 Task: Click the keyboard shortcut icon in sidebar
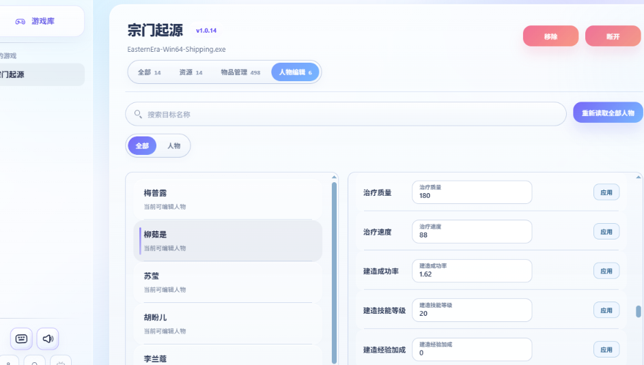(x=21, y=338)
